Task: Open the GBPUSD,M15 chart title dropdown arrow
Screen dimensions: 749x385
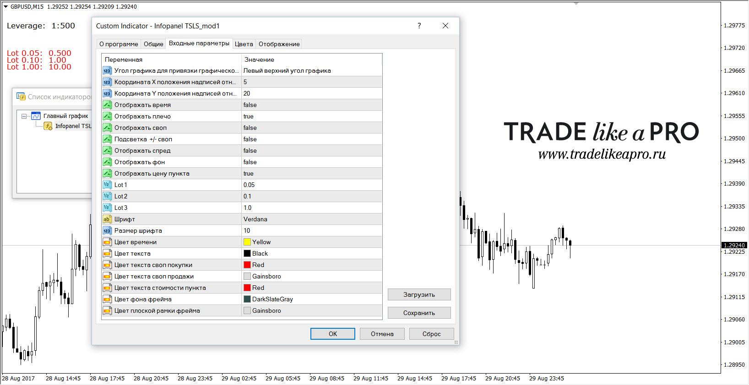Action: click(5, 7)
